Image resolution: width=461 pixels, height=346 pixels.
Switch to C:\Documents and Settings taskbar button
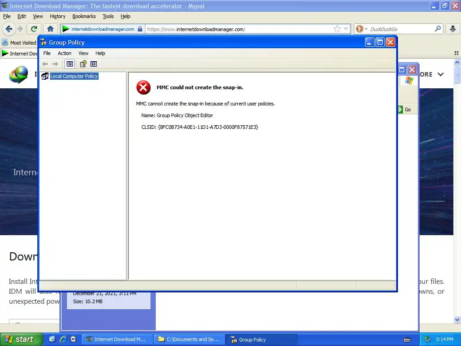tap(190, 340)
